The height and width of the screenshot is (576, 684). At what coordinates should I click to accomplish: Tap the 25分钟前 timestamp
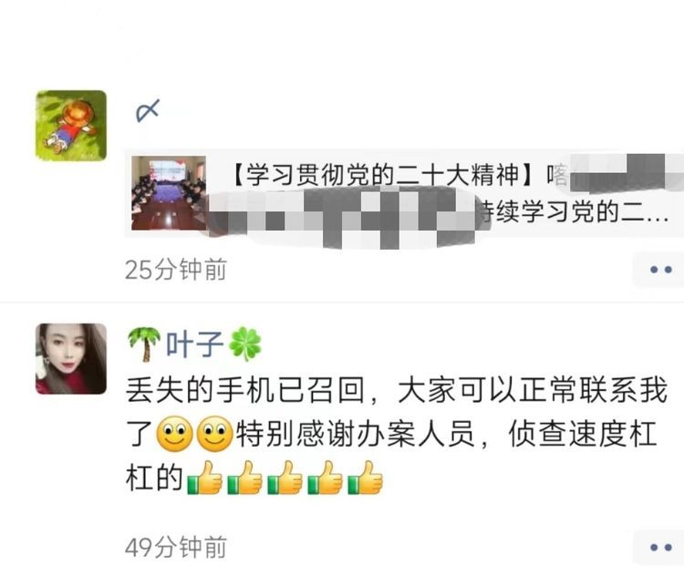pyautogui.click(x=176, y=270)
